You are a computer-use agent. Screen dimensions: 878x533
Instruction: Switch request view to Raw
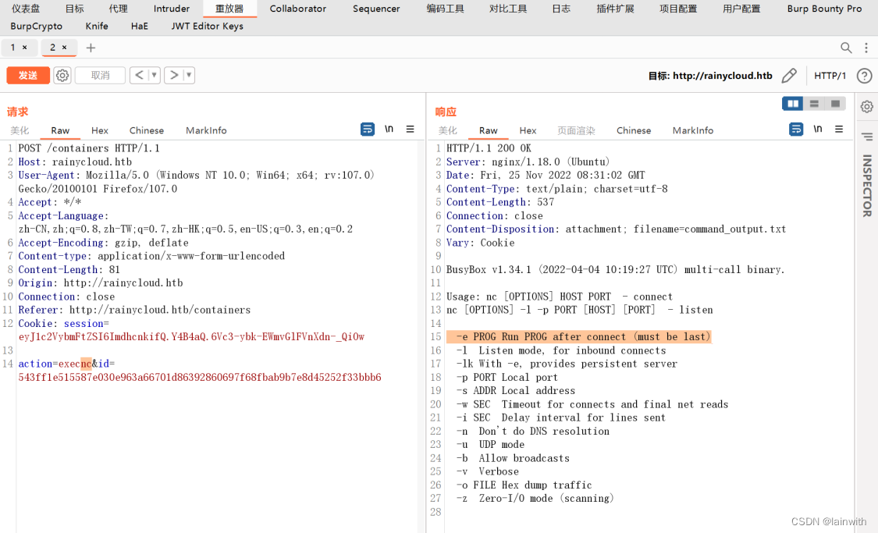click(x=60, y=130)
